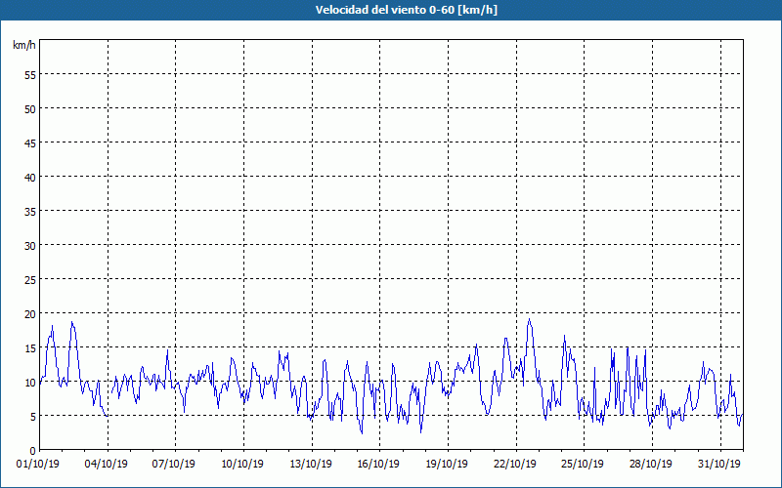This screenshot has height=488, width=782.
Task: Click the '25' y-axis label
Action: pos(30,282)
